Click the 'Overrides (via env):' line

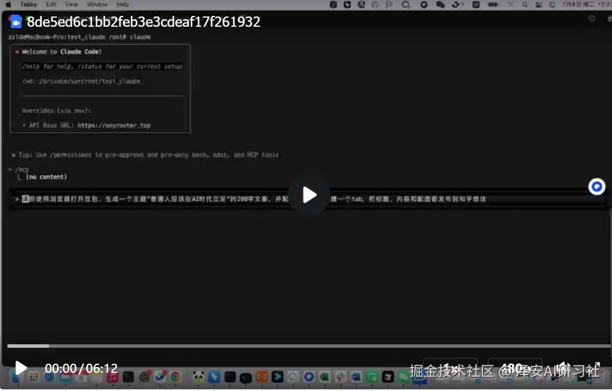click(x=56, y=110)
